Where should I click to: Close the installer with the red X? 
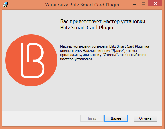155,4
